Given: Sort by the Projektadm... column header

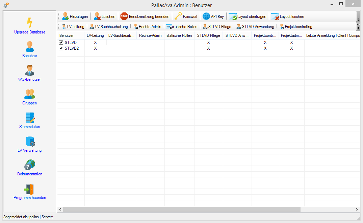Looking at the screenshot, I should 292,35.
